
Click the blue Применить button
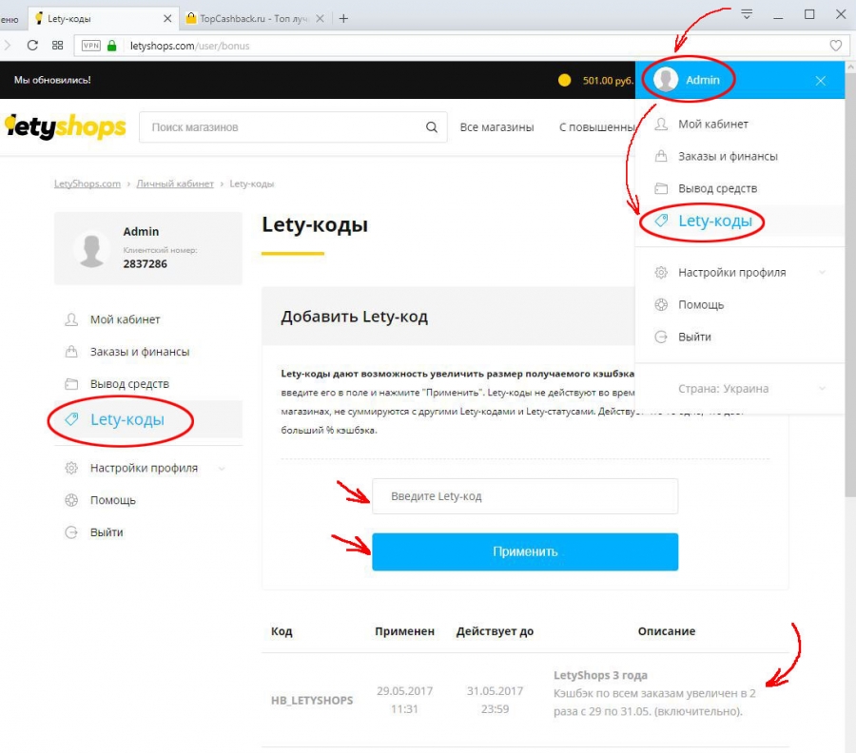(x=525, y=551)
